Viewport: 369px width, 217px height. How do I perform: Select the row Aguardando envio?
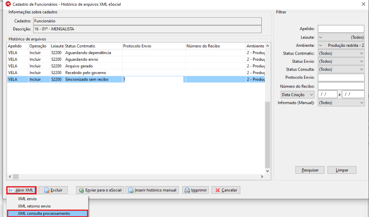[136, 59]
